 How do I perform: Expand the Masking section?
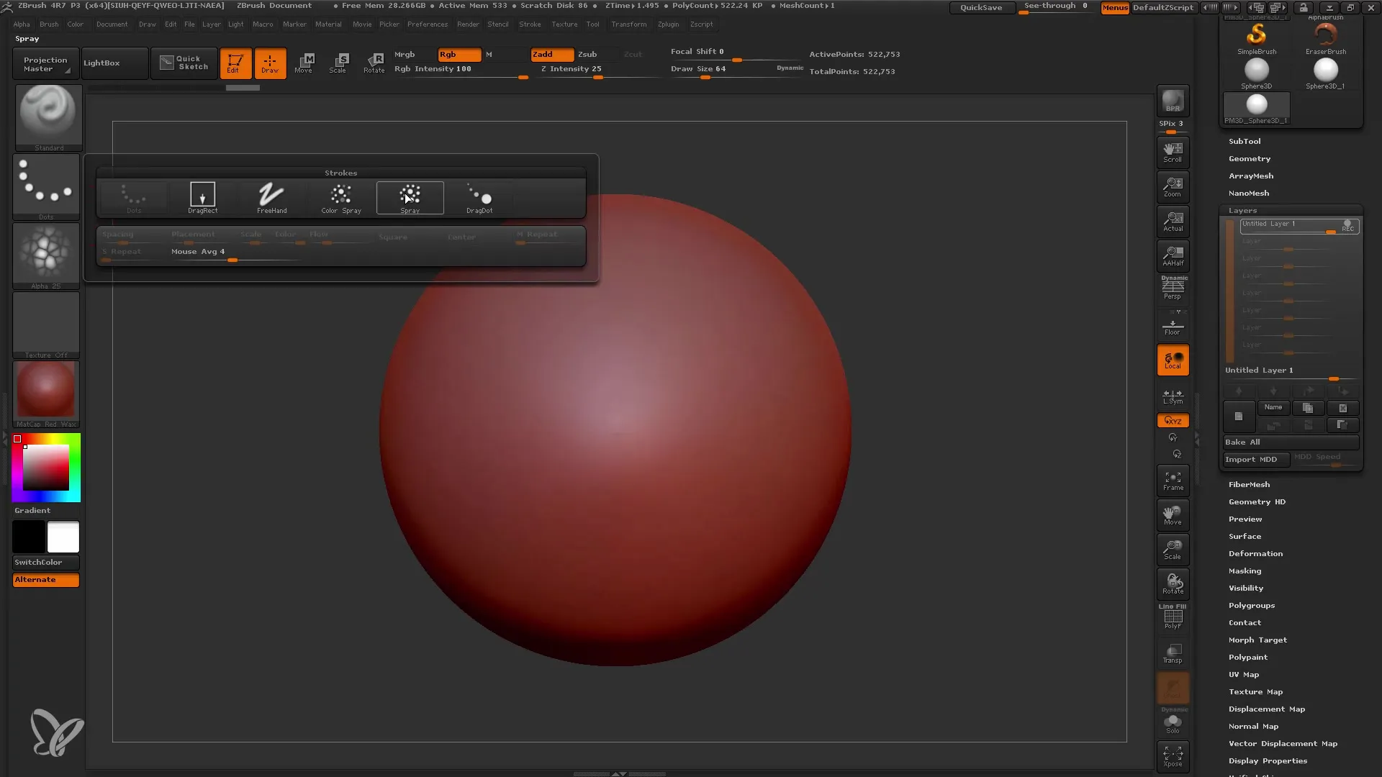[x=1245, y=571]
